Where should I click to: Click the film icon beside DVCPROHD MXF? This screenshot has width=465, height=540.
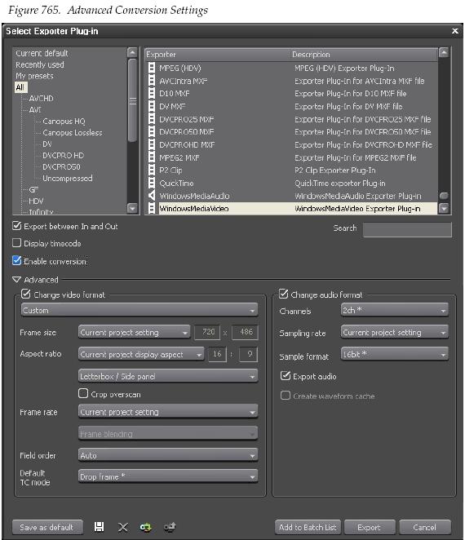tap(151, 144)
